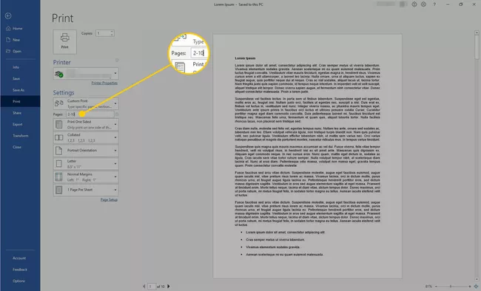Expand the Portrait Orientation dropdown
Viewport: 481px width, 291px height.
[x=86, y=151]
